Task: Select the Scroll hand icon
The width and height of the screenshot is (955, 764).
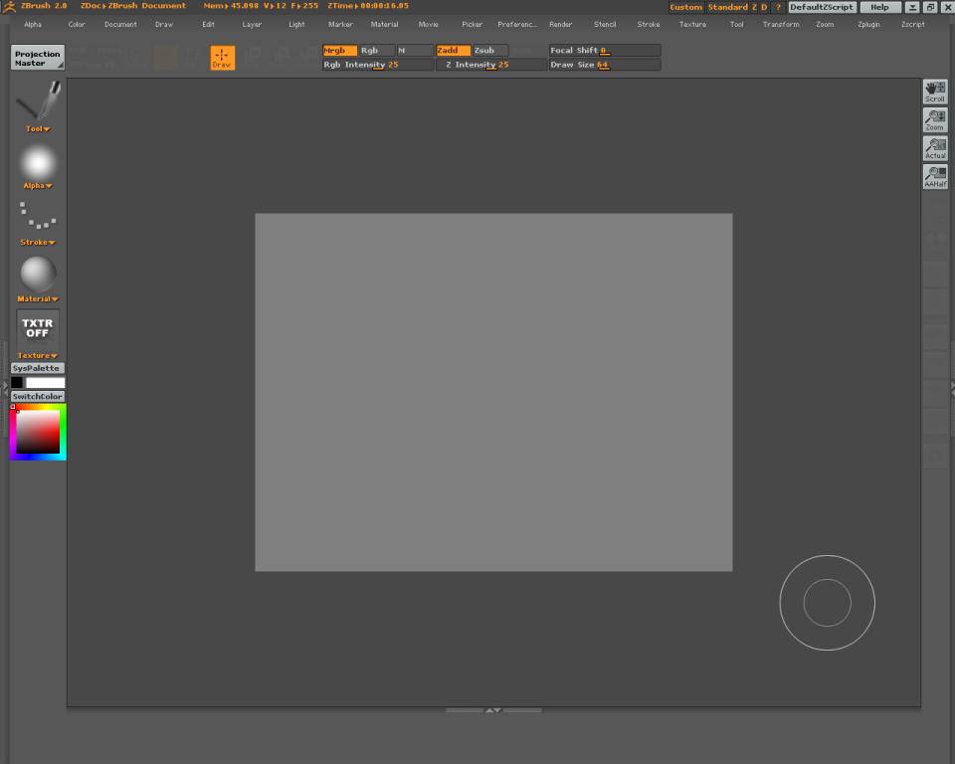Action: (x=935, y=92)
